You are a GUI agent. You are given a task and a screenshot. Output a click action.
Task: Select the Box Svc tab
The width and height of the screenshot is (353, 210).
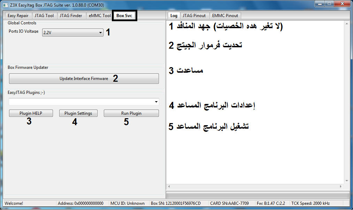point(124,16)
